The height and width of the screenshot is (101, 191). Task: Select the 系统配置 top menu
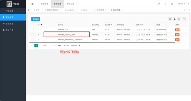click(57, 4)
